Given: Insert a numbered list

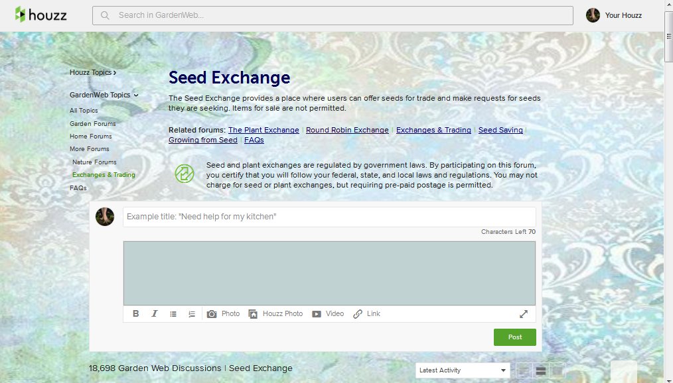Looking at the screenshot, I should (192, 314).
